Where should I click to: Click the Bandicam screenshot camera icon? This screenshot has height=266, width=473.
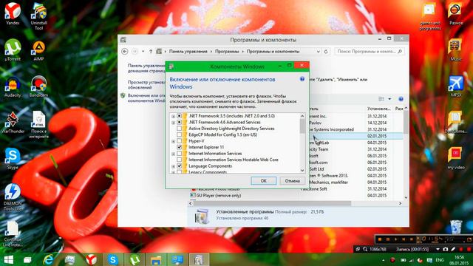click(x=445, y=250)
